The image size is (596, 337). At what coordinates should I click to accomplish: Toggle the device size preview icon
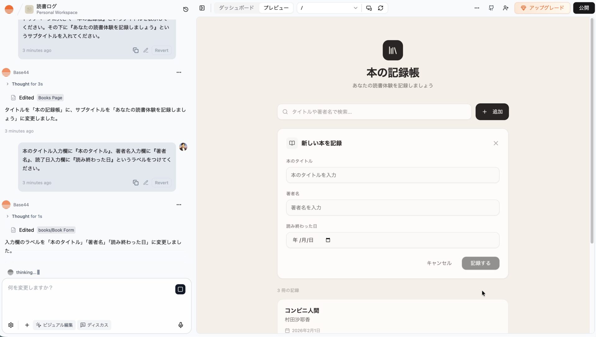[x=369, y=8]
